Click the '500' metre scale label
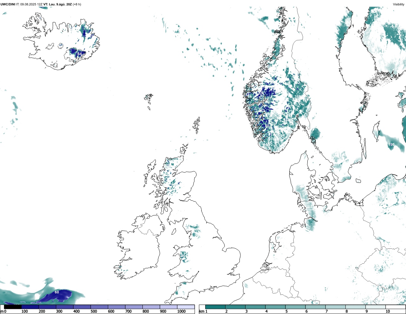 tap(94, 311)
